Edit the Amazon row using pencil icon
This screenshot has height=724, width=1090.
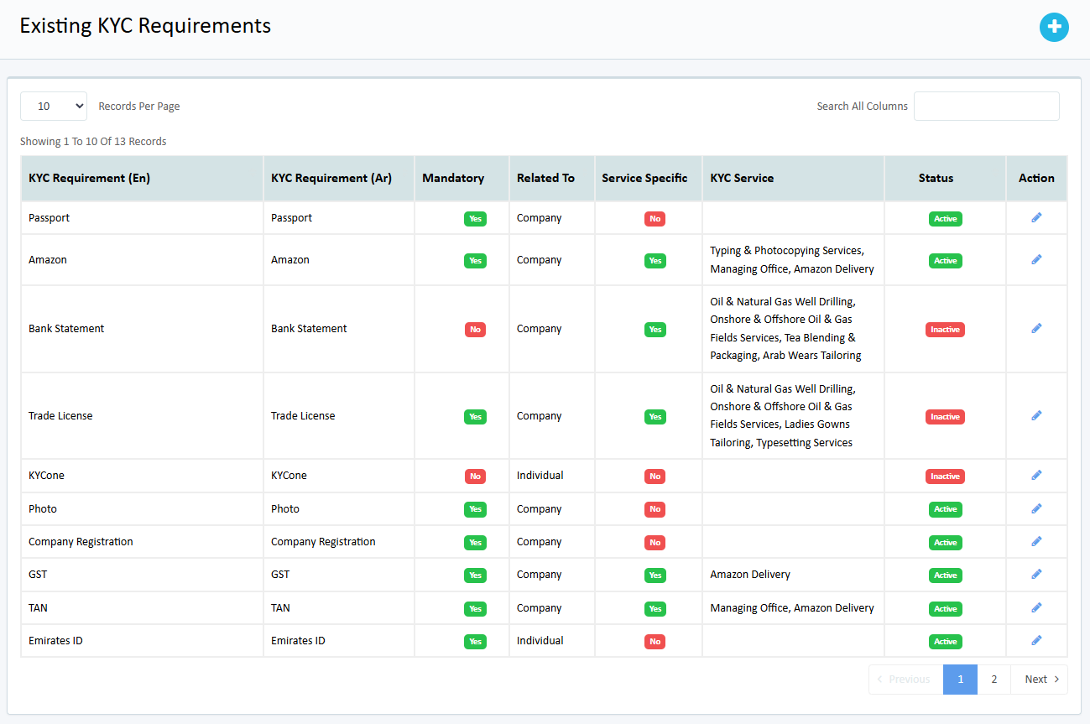click(x=1036, y=259)
